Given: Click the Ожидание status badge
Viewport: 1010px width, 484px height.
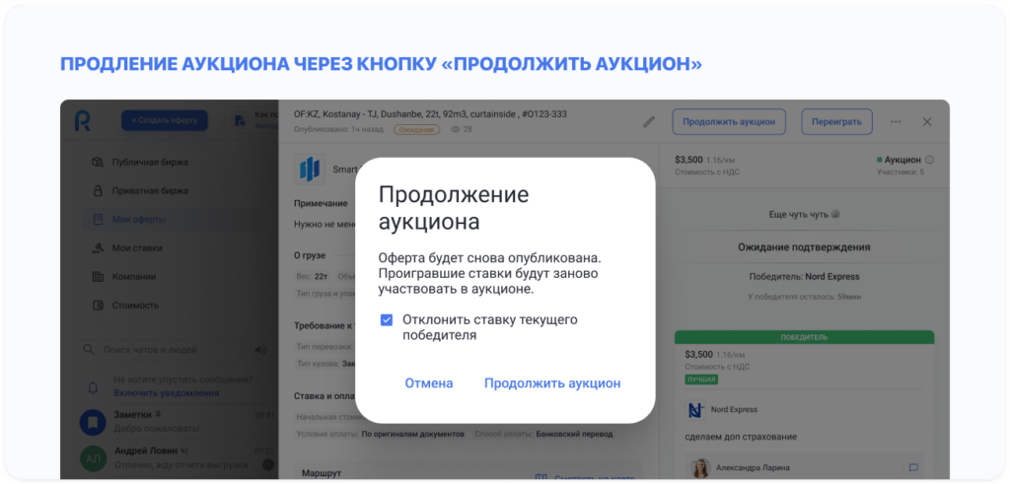Looking at the screenshot, I should pos(417,129).
